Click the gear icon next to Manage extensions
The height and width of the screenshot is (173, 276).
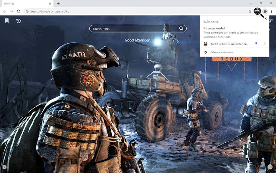(x=206, y=52)
